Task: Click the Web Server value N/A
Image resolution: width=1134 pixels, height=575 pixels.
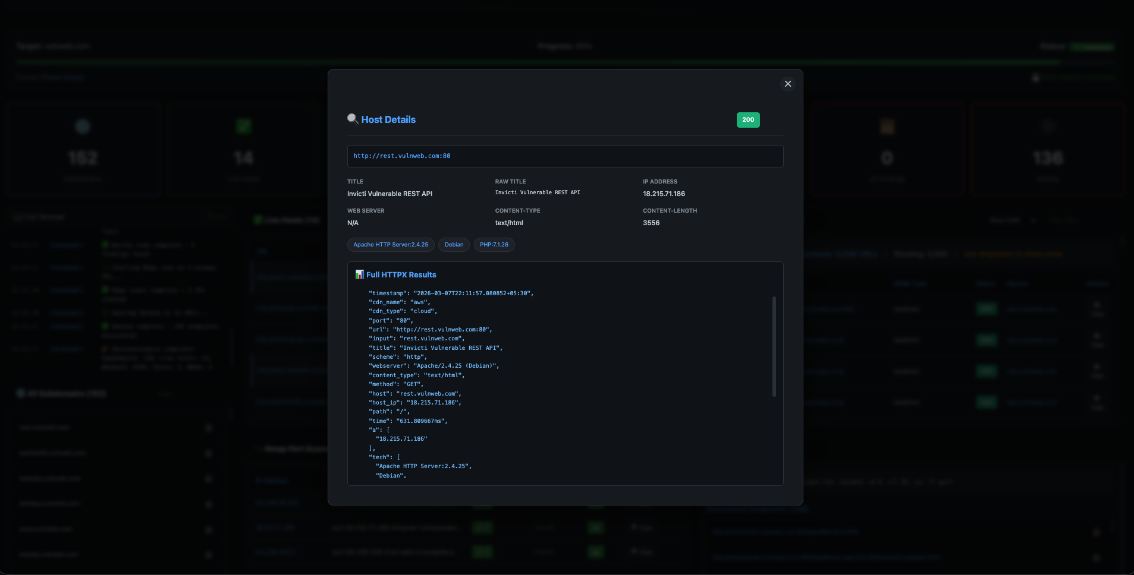Action: coord(353,223)
